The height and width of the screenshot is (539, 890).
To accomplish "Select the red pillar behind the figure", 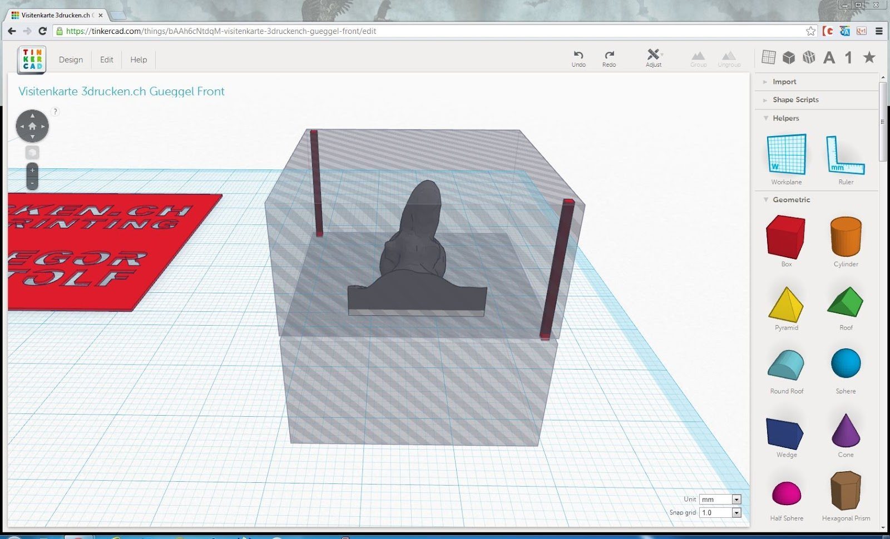I will [x=315, y=183].
